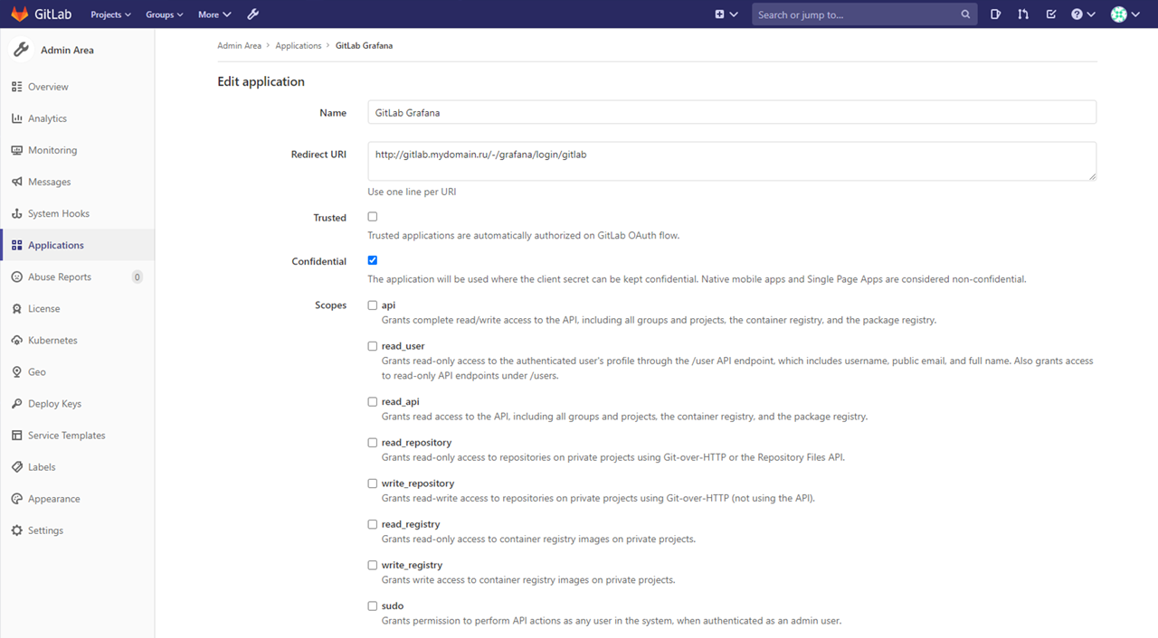The width and height of the screenshot is (1158, 638).
Task: Check the read_api scope checkbox
Action: coord(373,402)
